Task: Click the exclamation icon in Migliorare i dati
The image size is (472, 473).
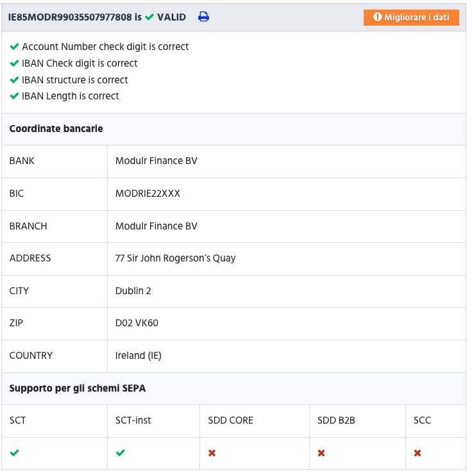Action: click(x=377, y=17)
